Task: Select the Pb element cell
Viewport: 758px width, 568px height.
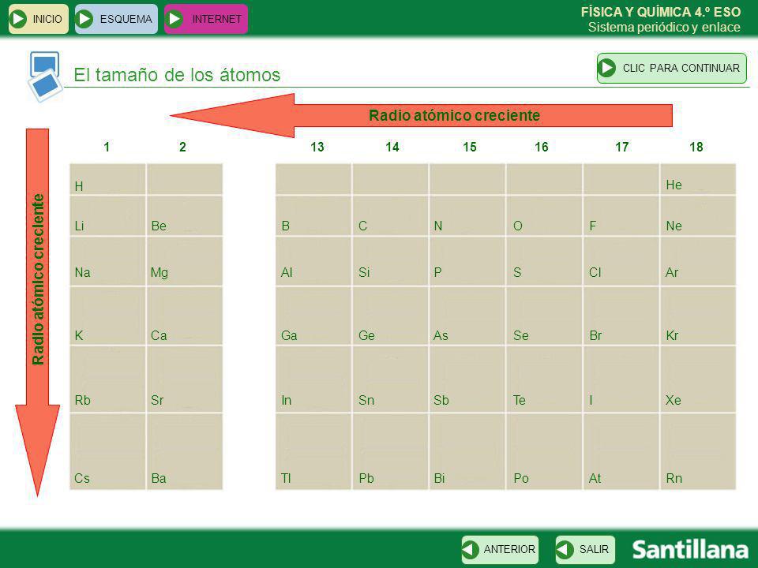Action: pos(391,451)
